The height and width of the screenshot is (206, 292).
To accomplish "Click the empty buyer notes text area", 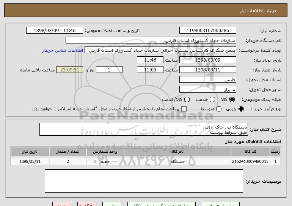I will pyautogui.click(x=144, y=181).
